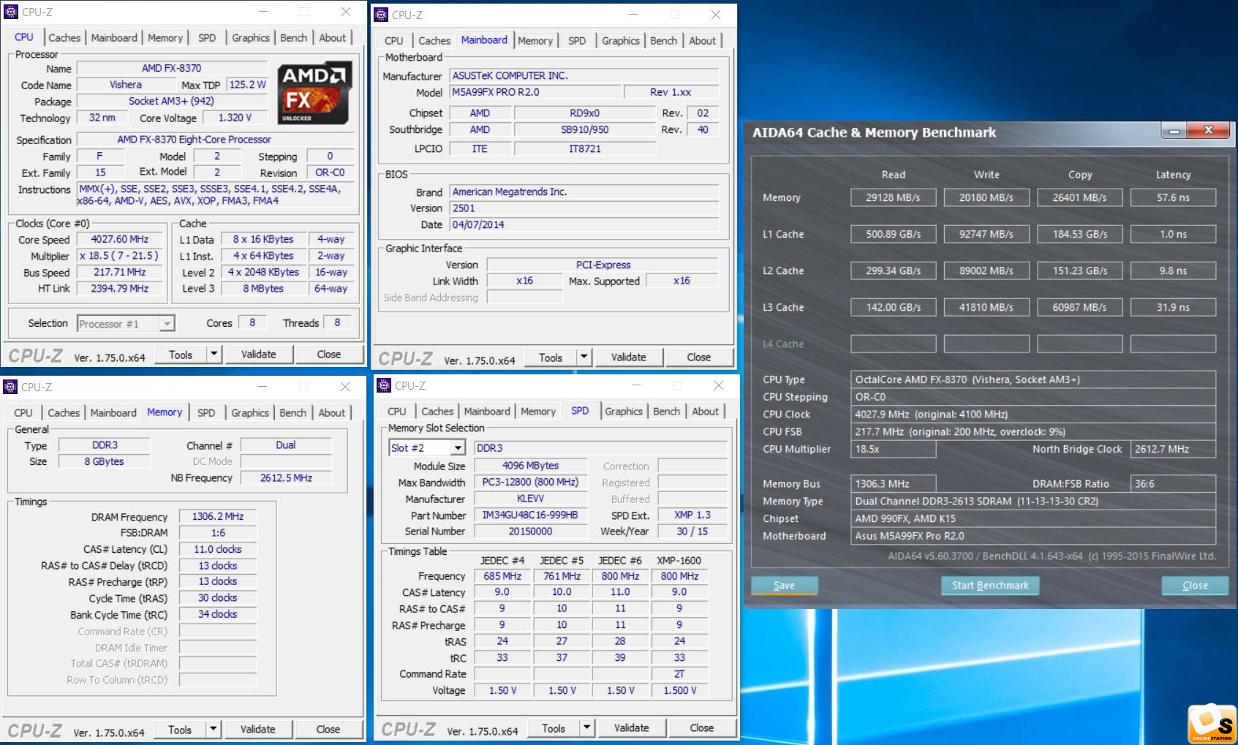The width and height of the screenshot is (1238, 745).
Task: Click Close in the SPD window
Action: [702, 727]
